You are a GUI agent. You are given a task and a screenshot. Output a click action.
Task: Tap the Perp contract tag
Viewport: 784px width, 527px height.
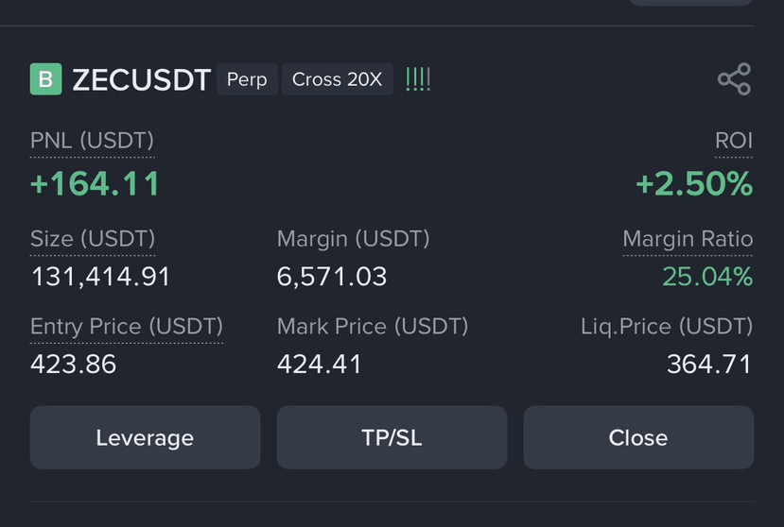[x=247, y=79]
